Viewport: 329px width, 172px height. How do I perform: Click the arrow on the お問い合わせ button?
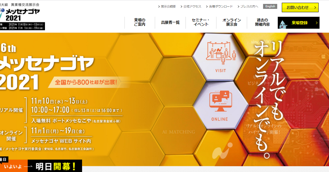[315, 7]
